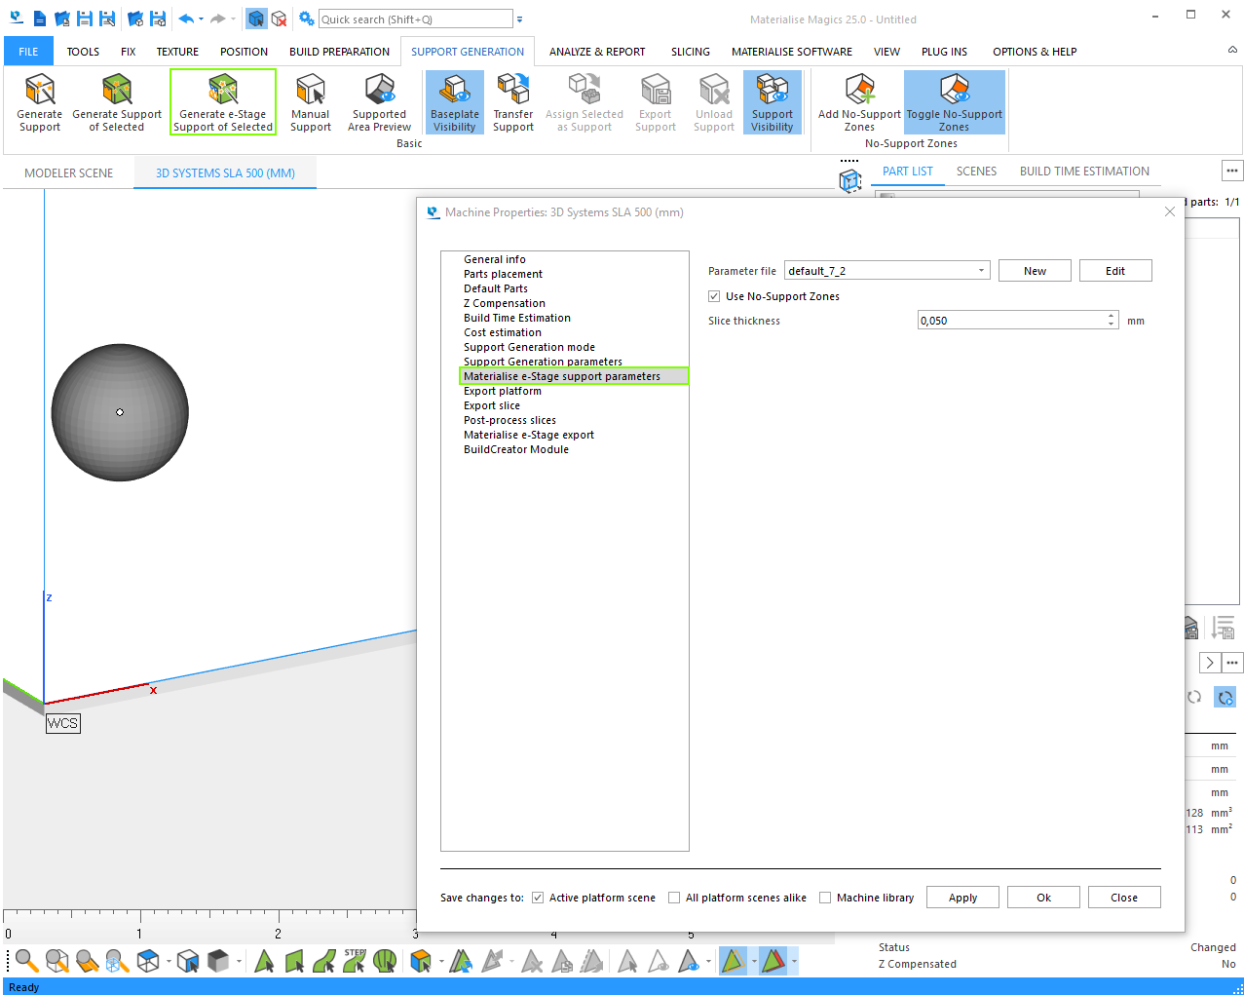
Task: Click the Zoom tool in bottom toolbar
Action: (26, 961)
